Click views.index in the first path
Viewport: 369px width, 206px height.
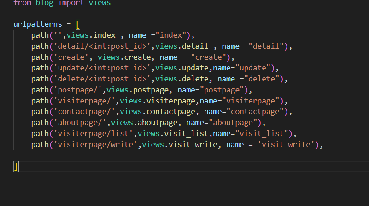coord(91,35)
